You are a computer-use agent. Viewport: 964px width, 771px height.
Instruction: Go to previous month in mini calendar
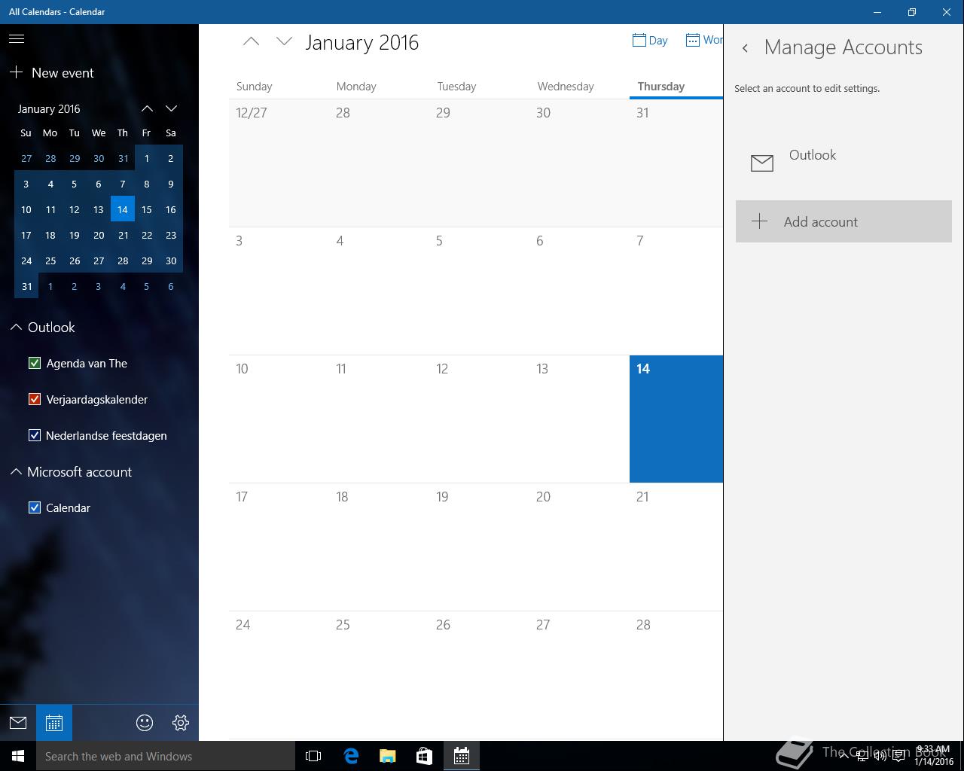pyautogui.click(x=147, y=108)
